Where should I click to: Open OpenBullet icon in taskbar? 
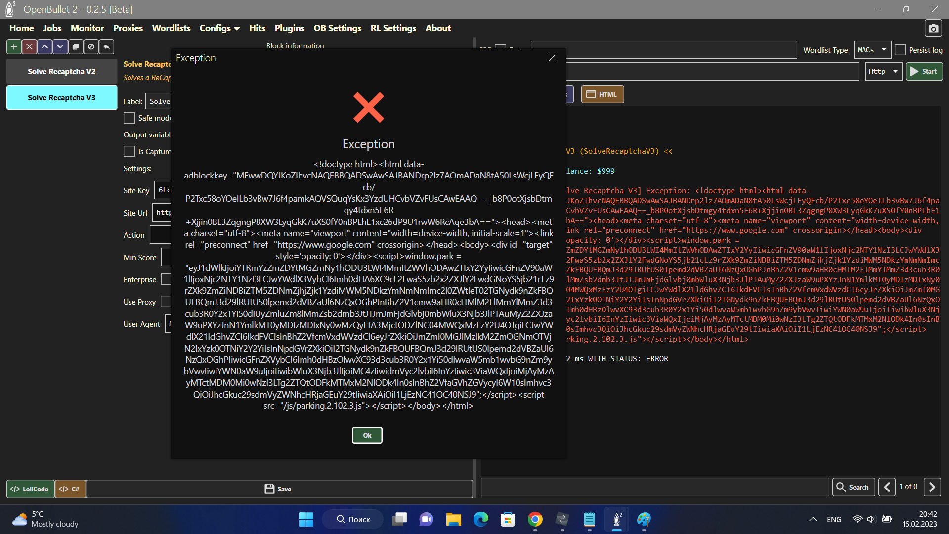(617, 520)
